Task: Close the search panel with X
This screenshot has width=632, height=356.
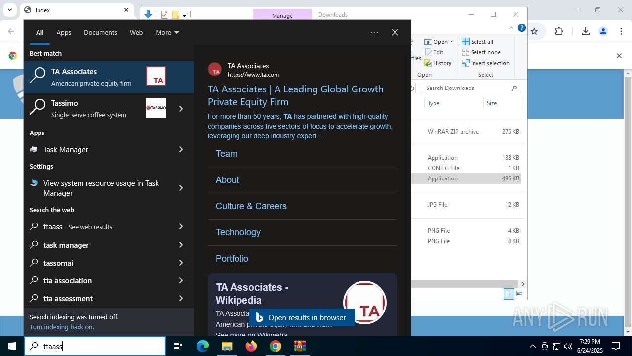Action: coord(395,32)
